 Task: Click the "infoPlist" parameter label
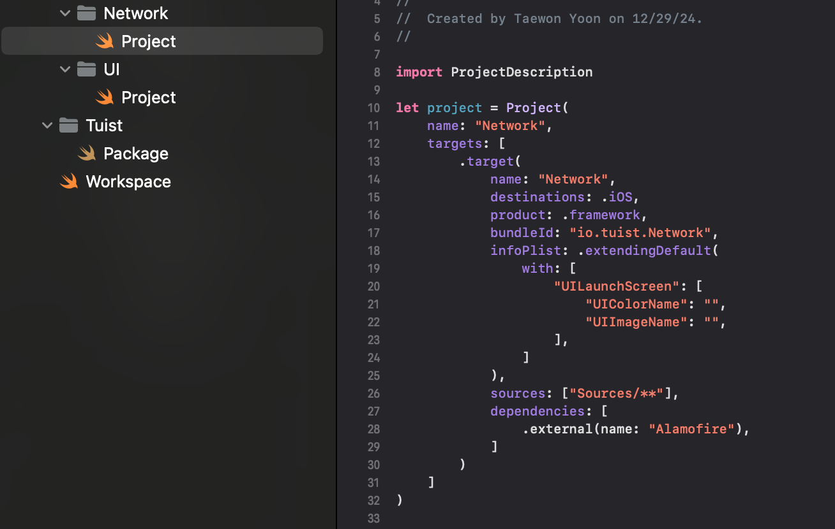(526, 250)
